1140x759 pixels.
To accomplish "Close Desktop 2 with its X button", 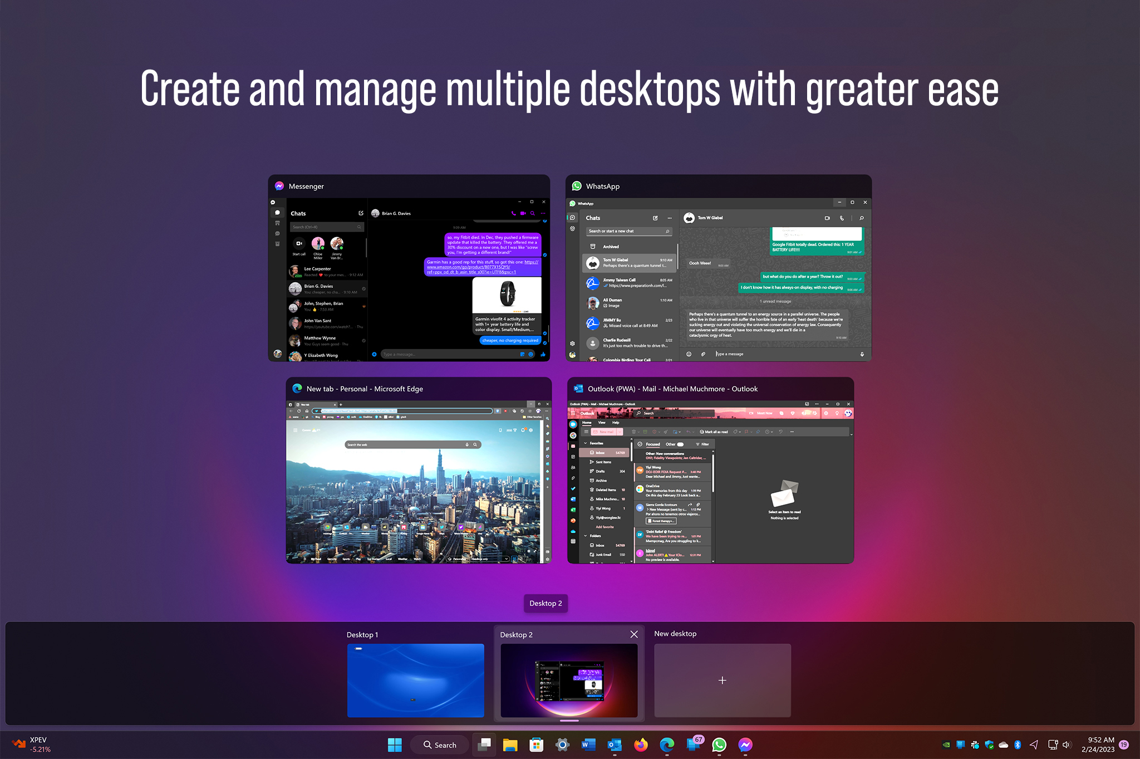I will pos(634,634).
